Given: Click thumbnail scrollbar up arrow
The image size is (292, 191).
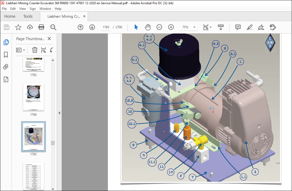Looking at the screenshot, I should click(53, 60).
